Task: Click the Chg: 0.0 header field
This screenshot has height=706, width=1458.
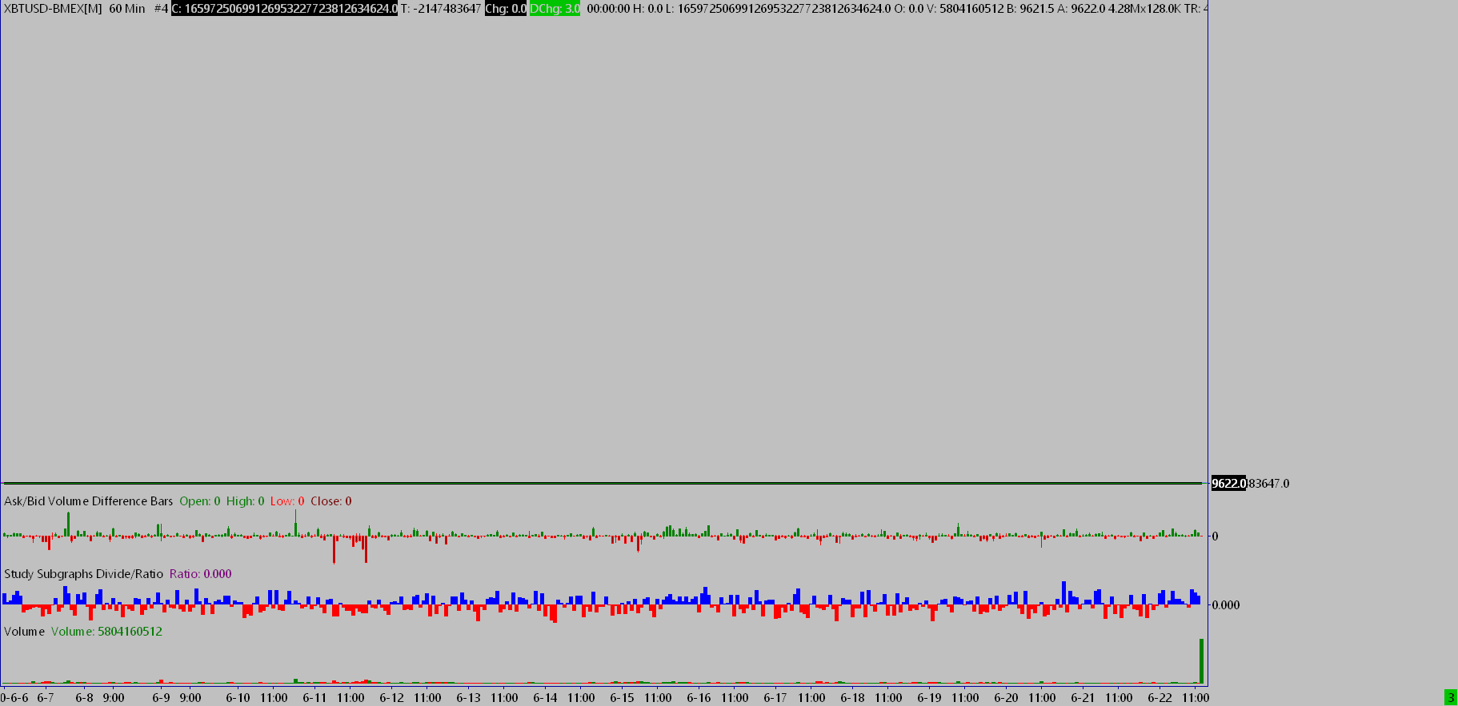Action: (x=506, y=9)
